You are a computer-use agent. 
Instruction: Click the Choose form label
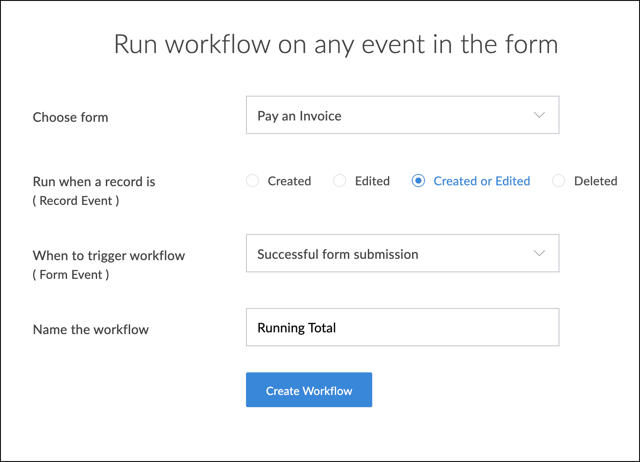pyautogui.click(x=71, y=117)
